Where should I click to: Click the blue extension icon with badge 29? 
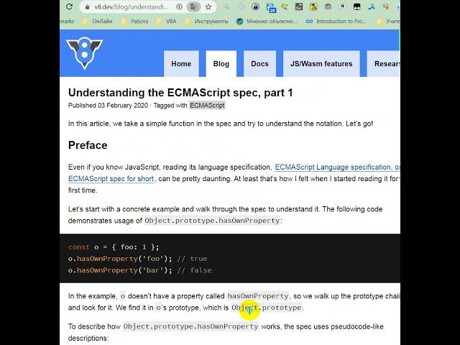(271, 8)
